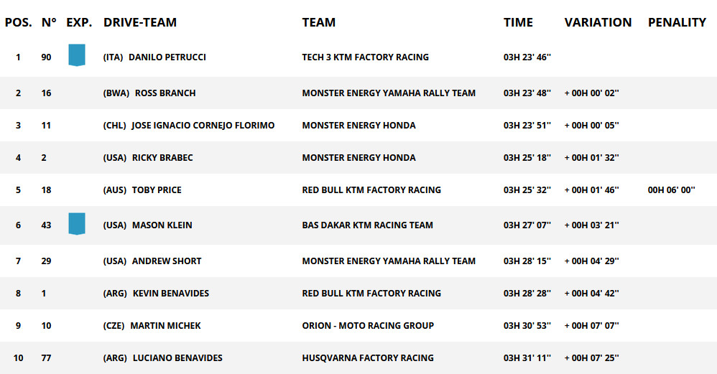The height and width of the screenshot is (374, 717).
Task: Click the blue badge beside Mason Klein
Action: pyautogui.click(x=77, y=224)
